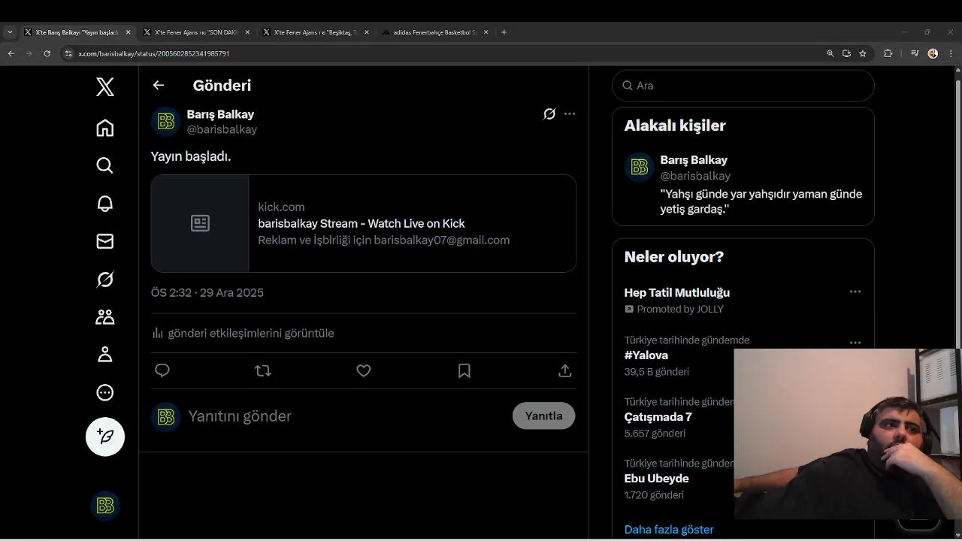Share the post via the upload arrow icon

tap(565, 370)
